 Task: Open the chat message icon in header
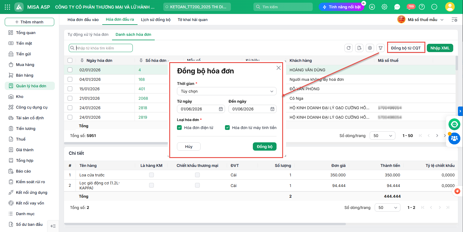pyautogui.click(x=397, y=7)
